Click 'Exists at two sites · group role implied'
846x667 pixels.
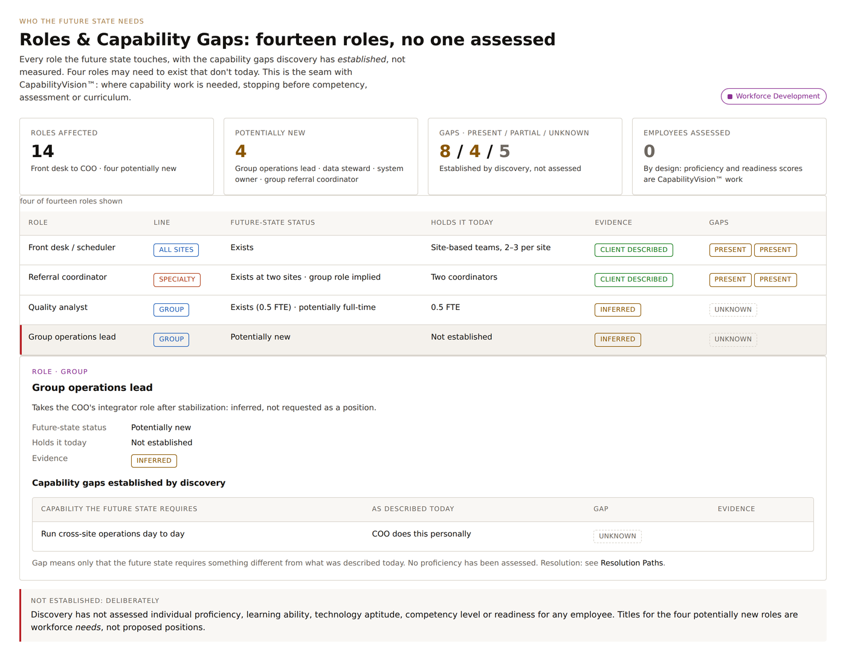pyautogui.click(x=305, y=277)
